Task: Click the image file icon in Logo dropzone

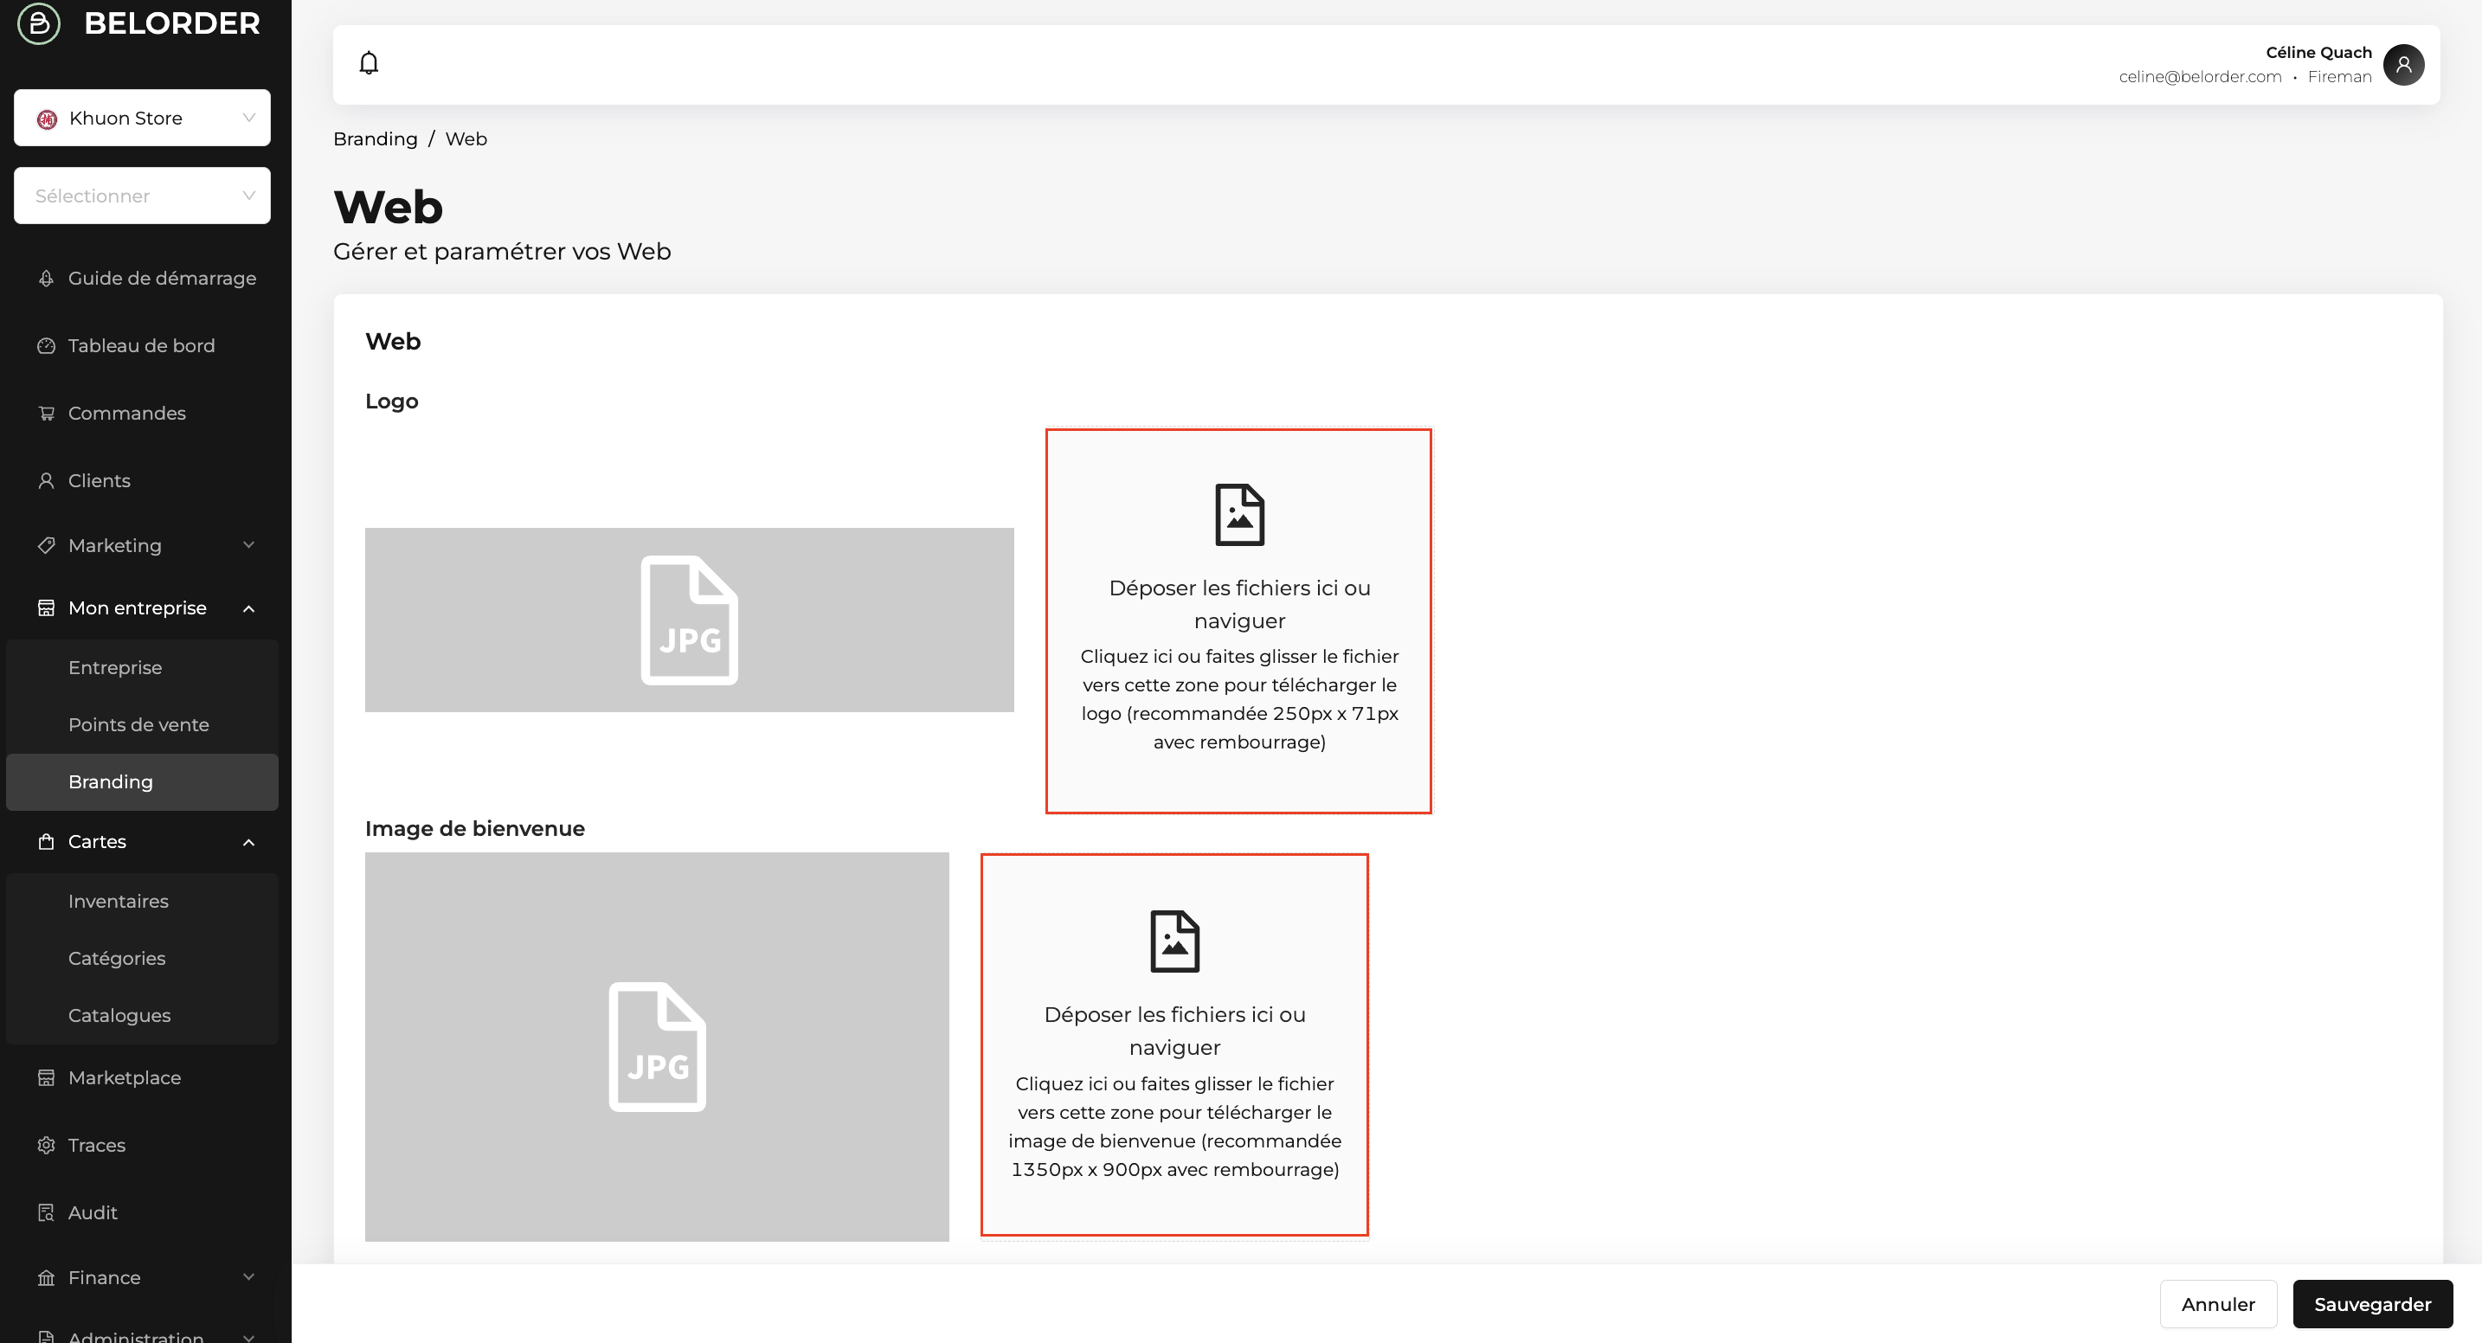Action: tap(1239, 515)
